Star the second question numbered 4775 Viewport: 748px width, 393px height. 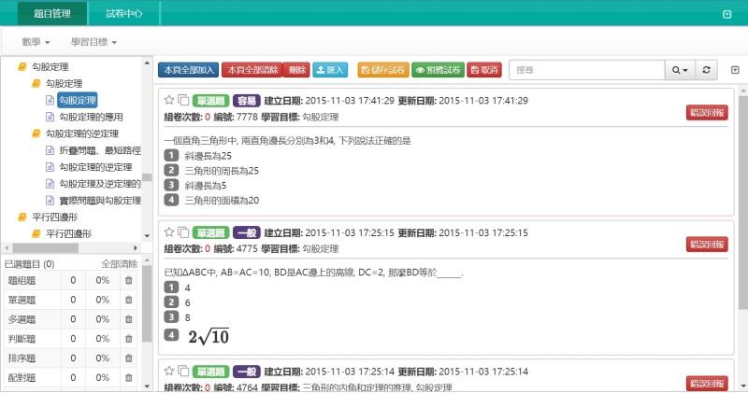pyautogui.click(x=169, y=232)
